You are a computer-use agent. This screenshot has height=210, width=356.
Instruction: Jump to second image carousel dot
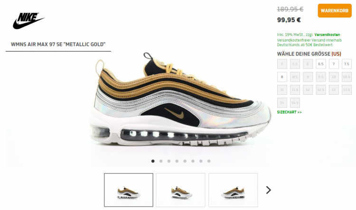click(161, 161)
